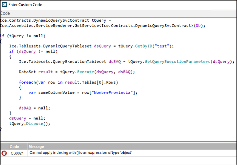
Task: Click the 'if (tQuery != null)' line
Action: click(23, 36)
